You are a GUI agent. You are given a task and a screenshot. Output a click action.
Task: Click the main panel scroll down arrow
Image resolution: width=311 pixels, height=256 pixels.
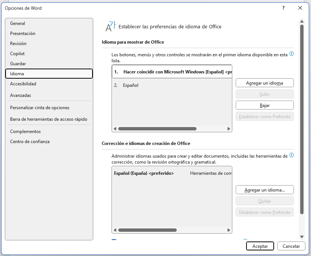(x=302, y=237)
